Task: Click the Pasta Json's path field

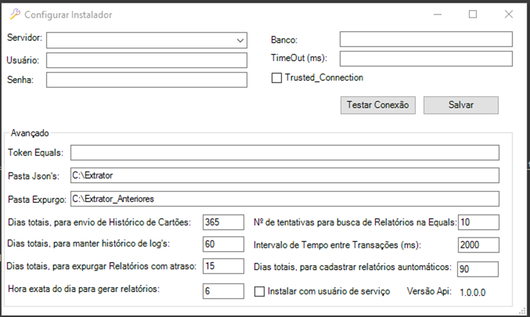Action: click(x=285, y=175)
